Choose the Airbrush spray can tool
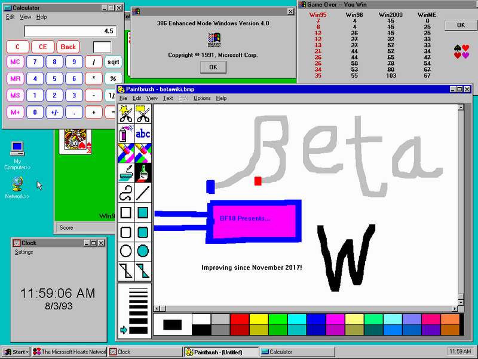478x359 pixels. pos(126,133)
